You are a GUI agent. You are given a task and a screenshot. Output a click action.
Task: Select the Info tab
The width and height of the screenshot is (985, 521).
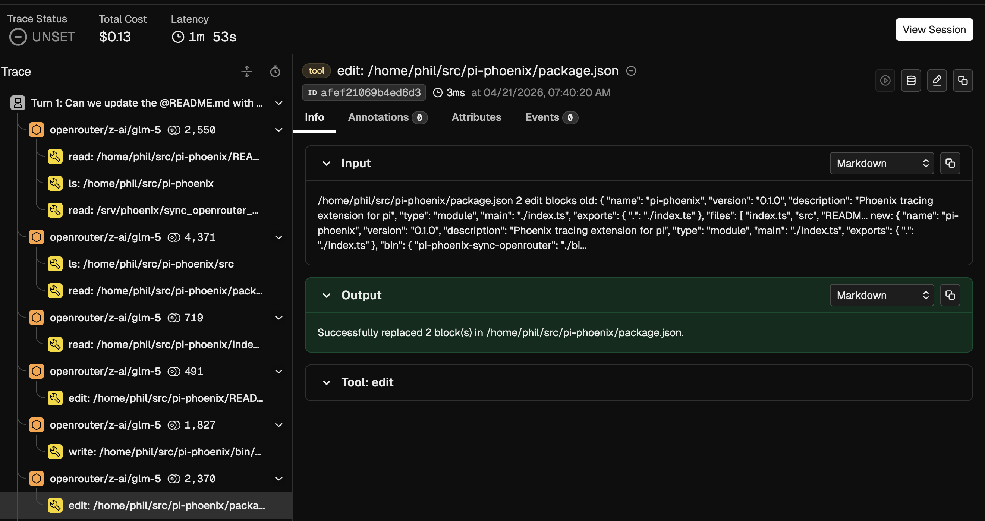314,117
